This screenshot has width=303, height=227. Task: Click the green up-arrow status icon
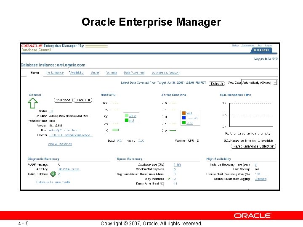[x=33, y=103]
